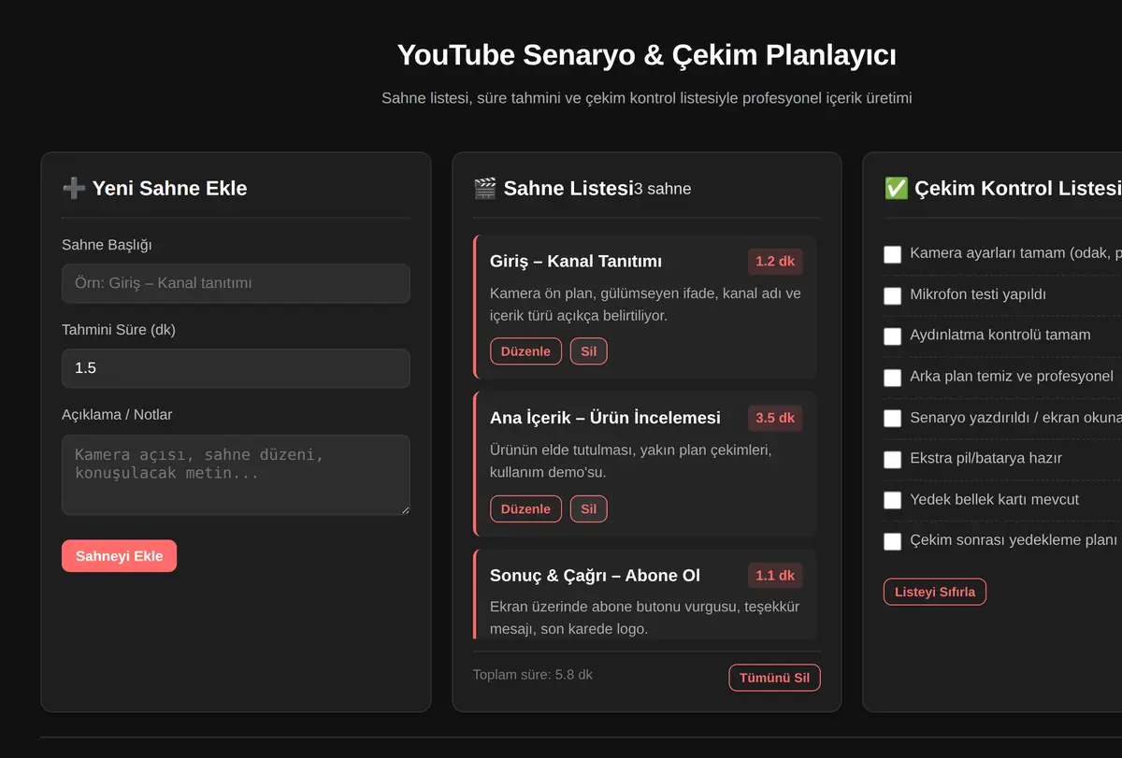Viewport: 1122px width, 758px height.
Task: Select the Sonuç & Çağrı – Abone Ol title
Action: tap(595, 575)
